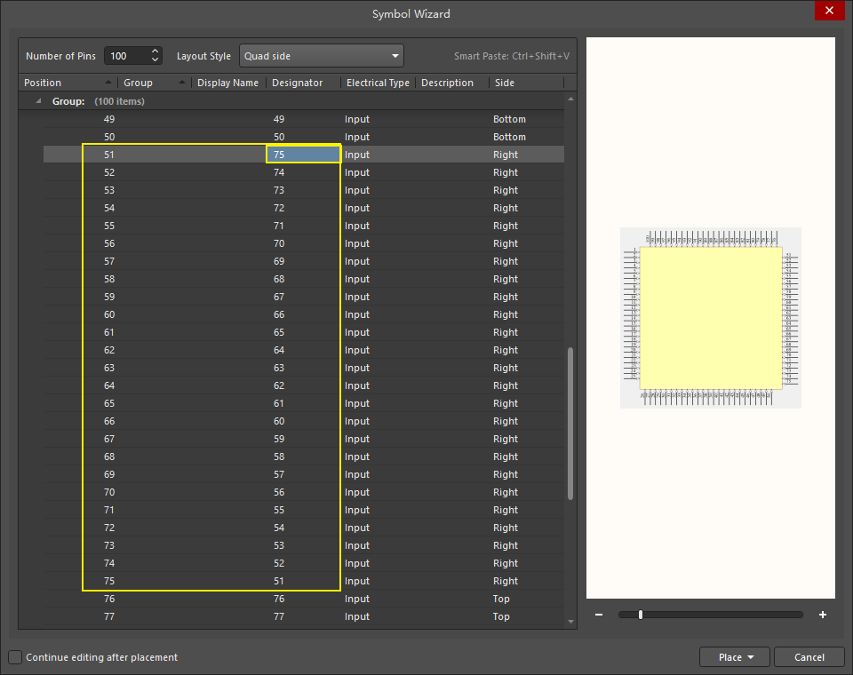
Task: Decrement the Number of Pins spinner
Action: tap(155, 60)
